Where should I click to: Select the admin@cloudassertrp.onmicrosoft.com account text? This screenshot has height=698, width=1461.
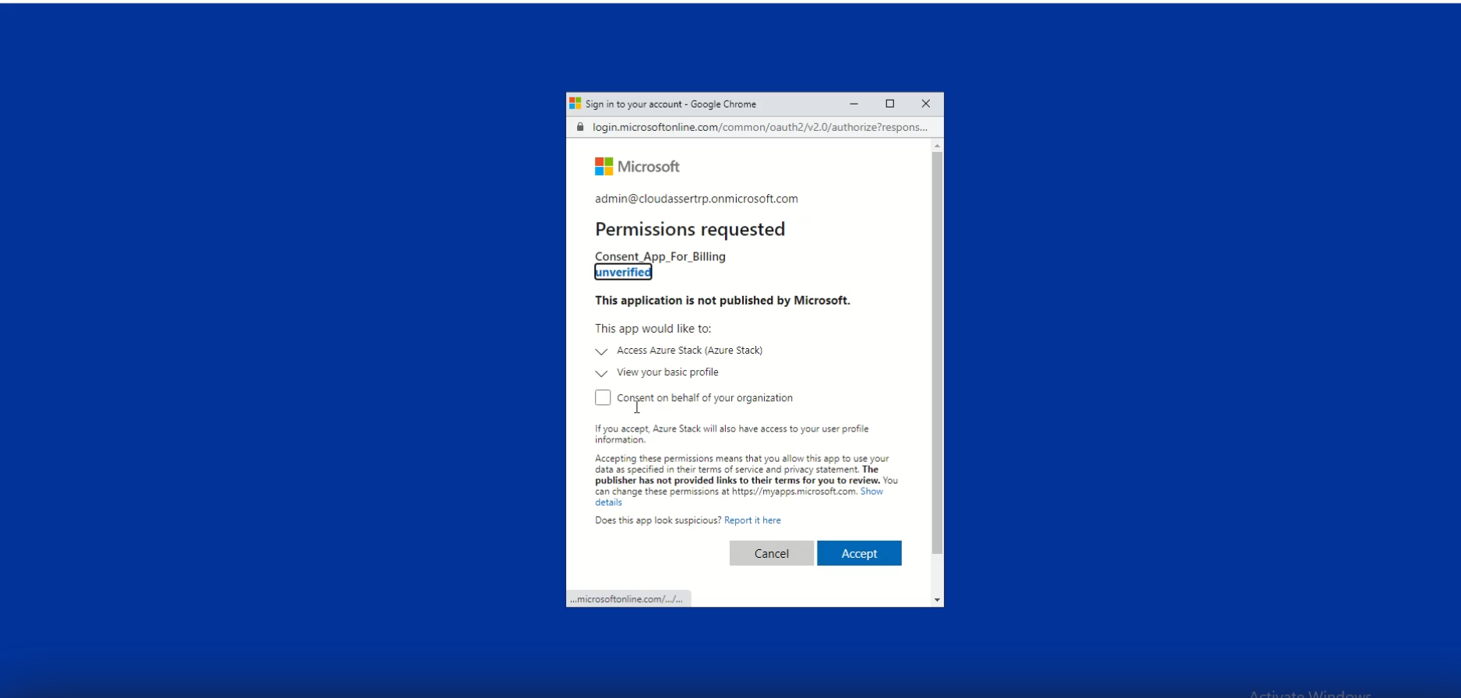tap(696, 199)
